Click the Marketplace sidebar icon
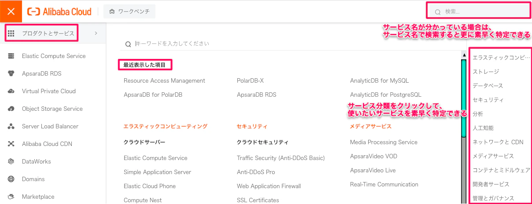Screen dimensions: 532x204 click(11, 197)
